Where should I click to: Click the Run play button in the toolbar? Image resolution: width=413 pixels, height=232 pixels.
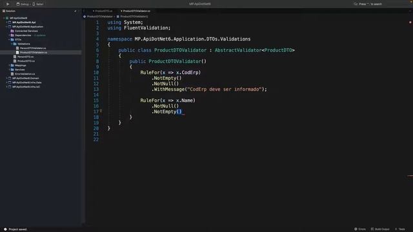coord(8,4)
